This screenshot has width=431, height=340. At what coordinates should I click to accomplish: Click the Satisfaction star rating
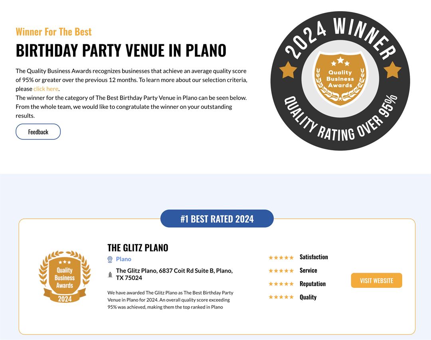(x=281, y=257)
